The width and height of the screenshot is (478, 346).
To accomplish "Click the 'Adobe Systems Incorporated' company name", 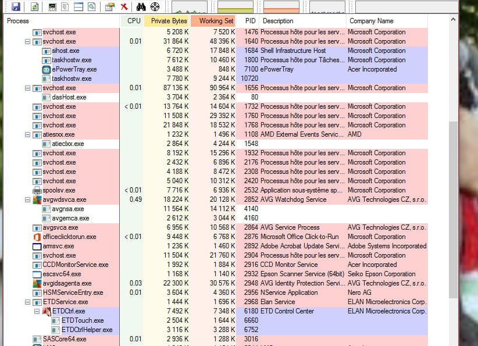I will (387, 246).
